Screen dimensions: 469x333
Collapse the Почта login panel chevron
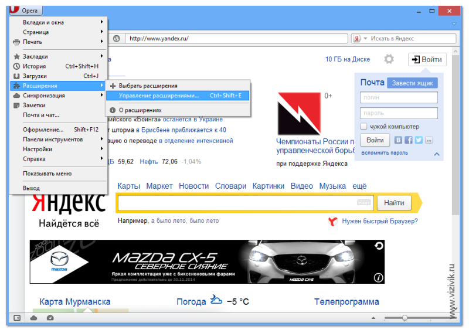[x=437, y=154]
